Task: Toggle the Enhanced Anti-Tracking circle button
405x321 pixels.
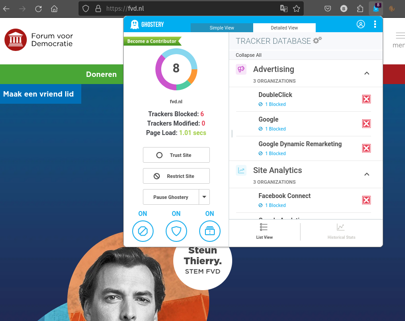Action: click(x=143, y=231)
